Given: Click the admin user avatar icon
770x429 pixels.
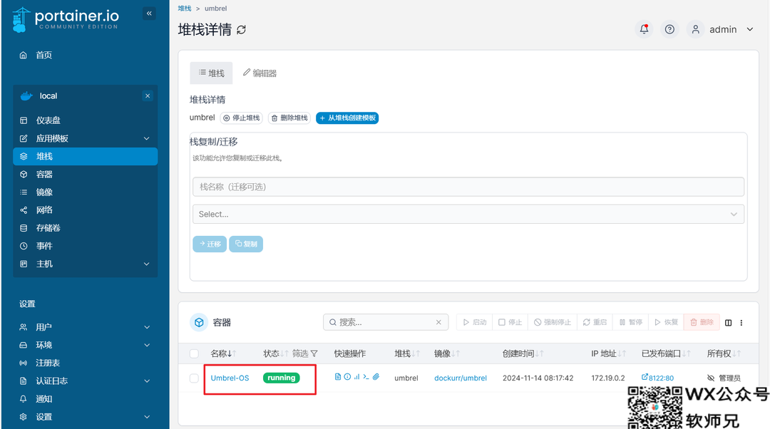Looking at the screenshot, I should pos(695,29).
